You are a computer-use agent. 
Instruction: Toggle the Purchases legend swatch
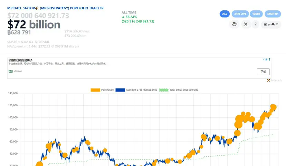click(x=95, y=90)
